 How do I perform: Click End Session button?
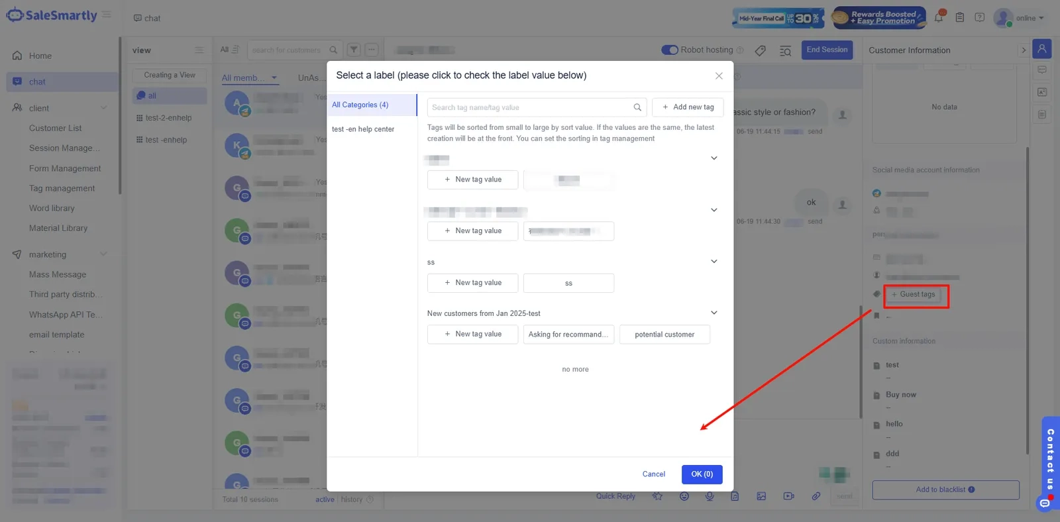click(827, 50)
